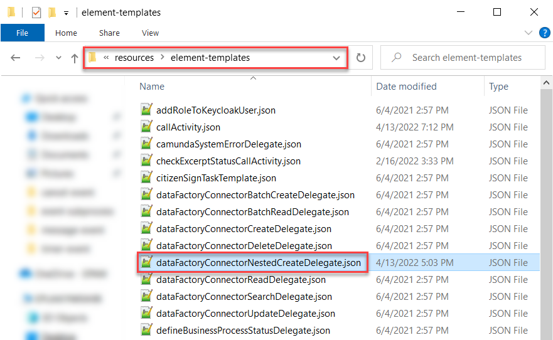Click the New Folder quick access icon
Screen dimensions: 553x340
pyautogui.click(x=52, y=13)
